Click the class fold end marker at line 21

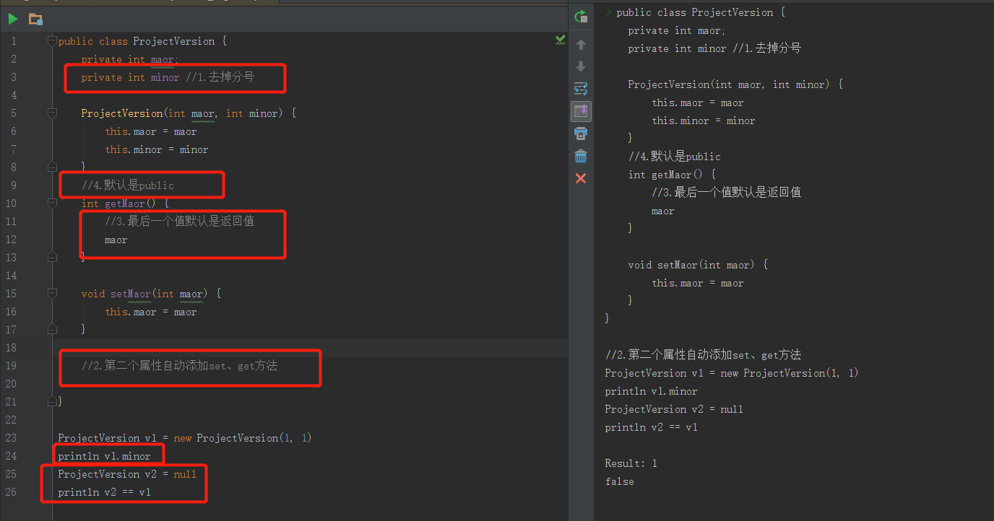coord(52,401)
